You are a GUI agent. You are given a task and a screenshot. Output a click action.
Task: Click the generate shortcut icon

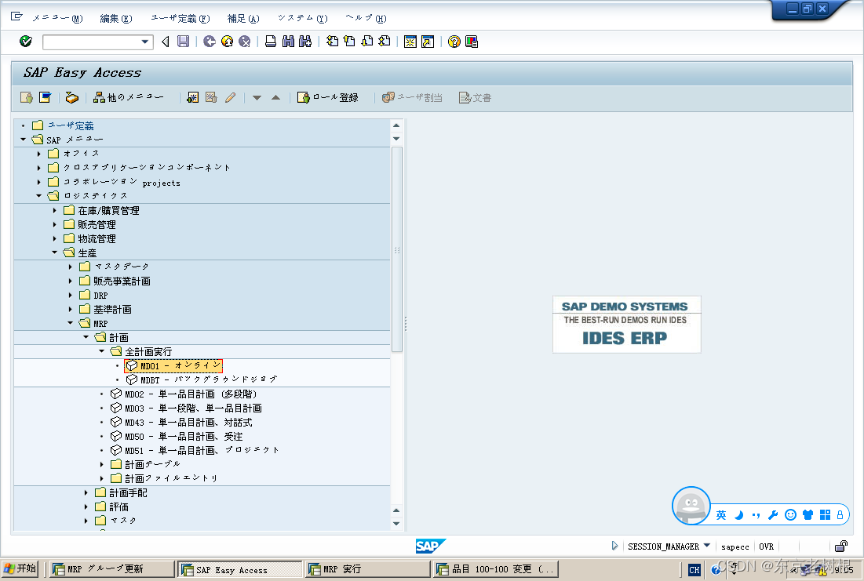(x=428, y=42)
